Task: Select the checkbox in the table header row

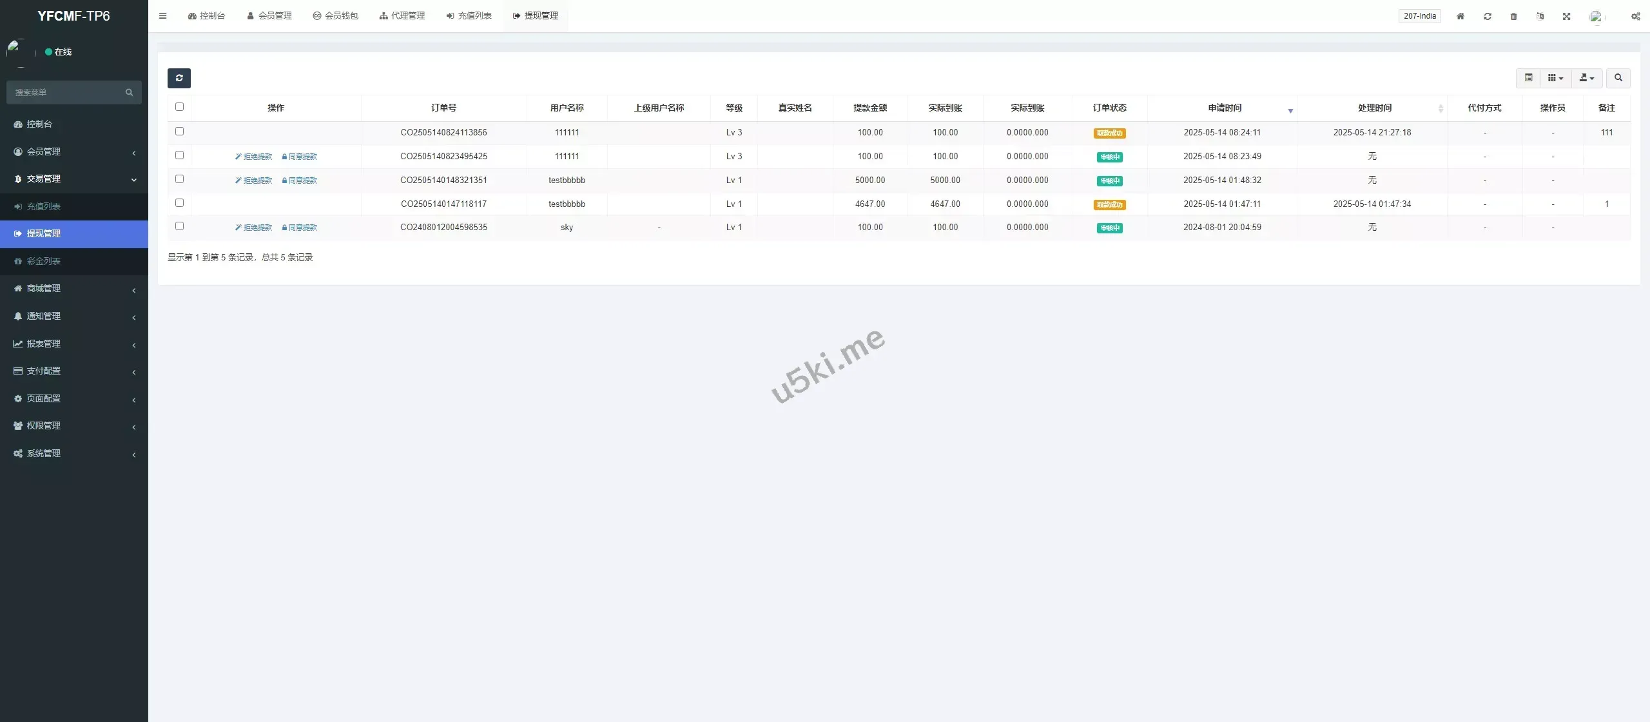Action: (x=180, y=106)
